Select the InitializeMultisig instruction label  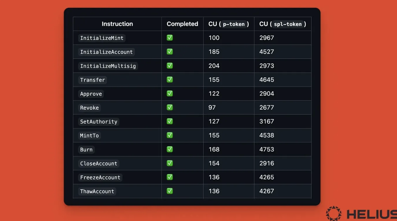point(108,66)
